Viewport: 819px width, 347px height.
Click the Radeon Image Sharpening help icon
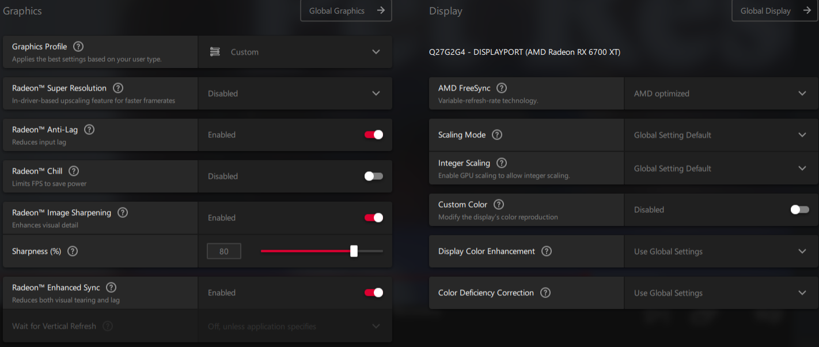pyautogui.click(x=123, y=213)
